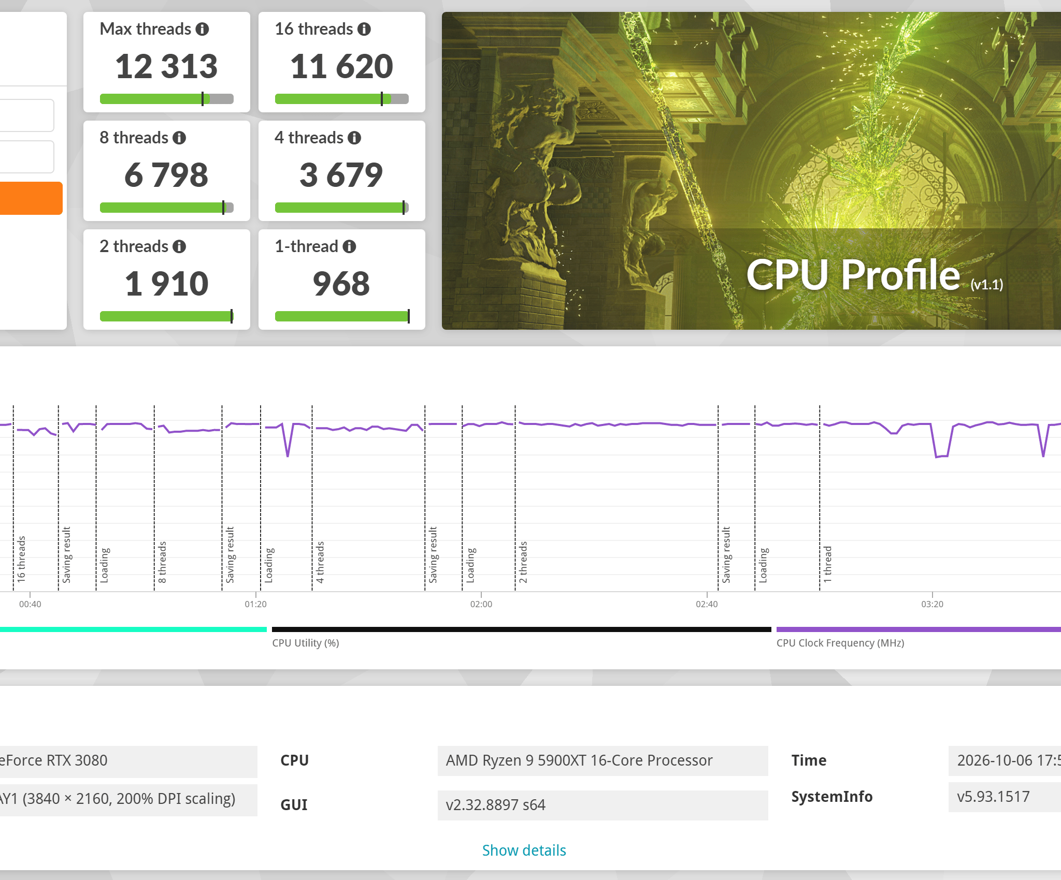The height and width of the screenshot is (880, 1061).
Task: Toggle the CPU Clock Frequency (MHz) legend
Action: pos(919,637)
